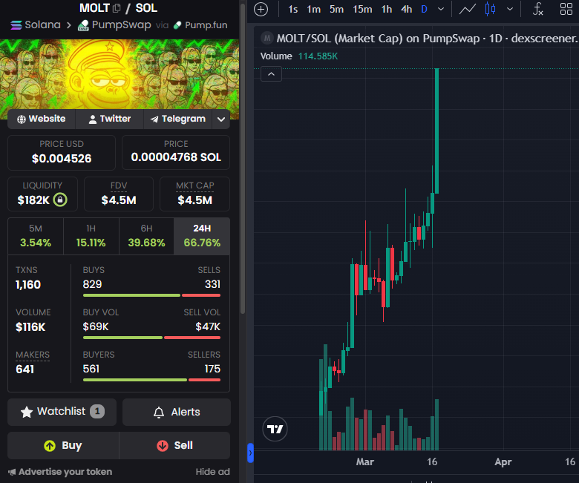Viewport: 579px width, 483px height.
Task: Copy the MOLT token address icon
Action: coord(117,8)
